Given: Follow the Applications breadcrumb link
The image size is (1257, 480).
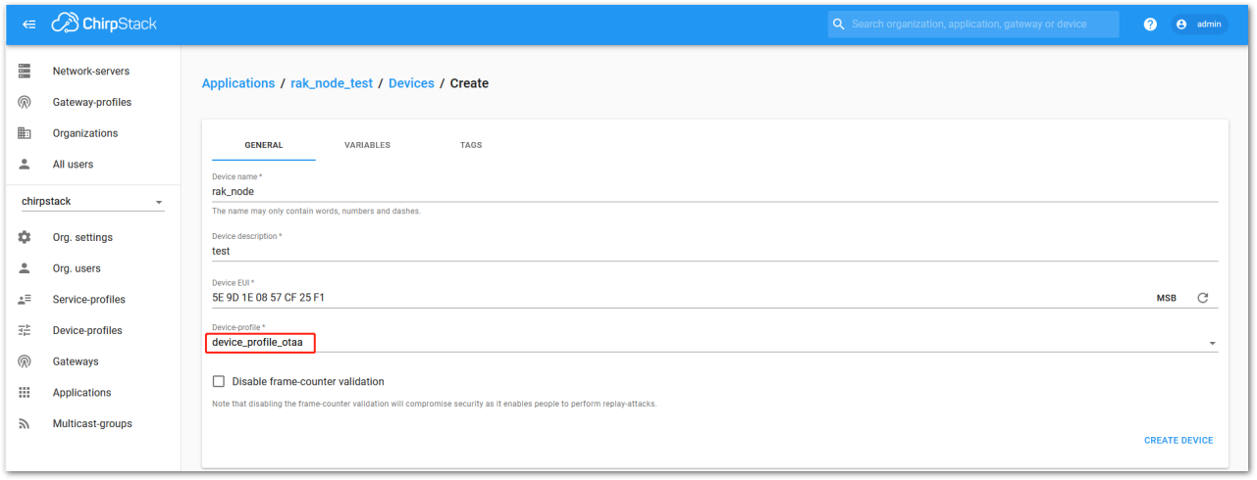Looking at the screenshot, I should coord(238,83).
